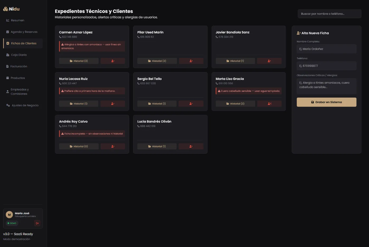Click the Nidu logo icon
Screen dimensions: 369x247
(6, 9)
